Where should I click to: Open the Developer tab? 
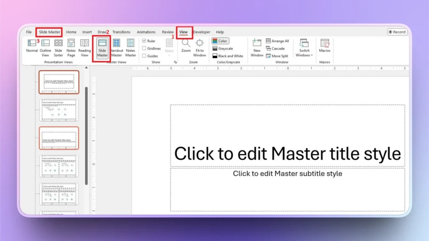[x=202, y=32]
